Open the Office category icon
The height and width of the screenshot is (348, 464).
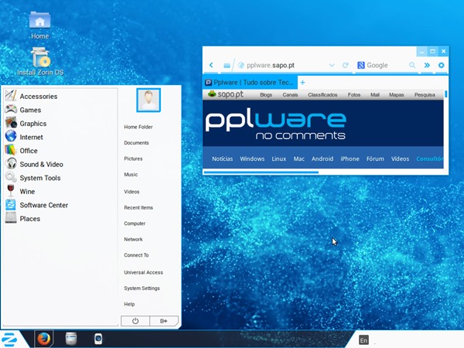11,150
